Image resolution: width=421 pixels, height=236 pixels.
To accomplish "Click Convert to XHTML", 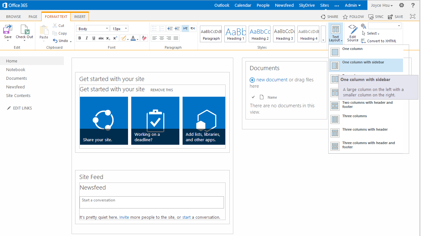I will [x=379, y=41].
